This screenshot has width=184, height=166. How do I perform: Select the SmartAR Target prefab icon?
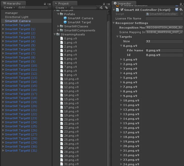[x=65, y=22]
